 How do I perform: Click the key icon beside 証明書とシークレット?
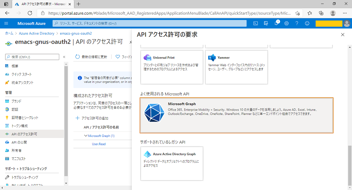pyautogui.click(x=7, y=118)
